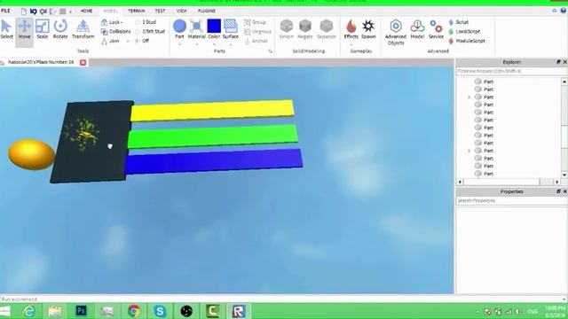This screenshot has height=319, width=568.
Task: Float the Explorer panel
Action: (x=558, y=62)
